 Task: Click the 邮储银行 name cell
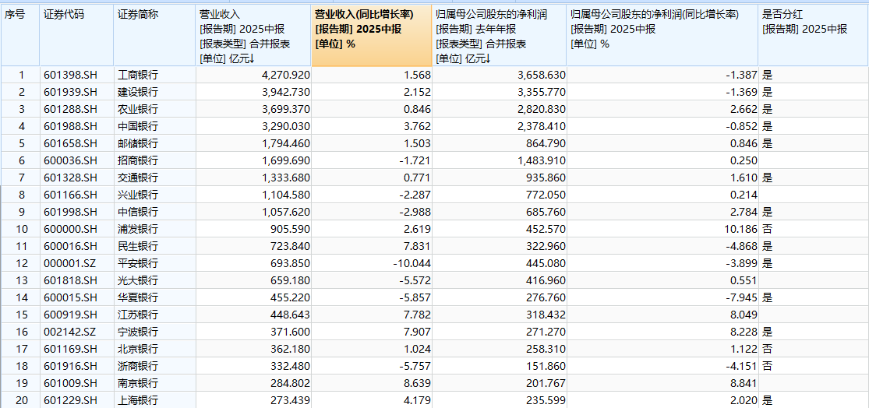154,143
